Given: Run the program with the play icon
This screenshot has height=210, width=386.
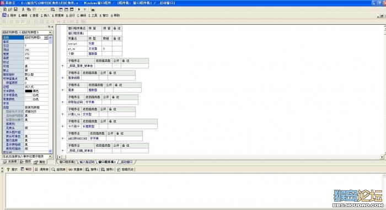Looking at the screenshot, I should click(79, 9).
